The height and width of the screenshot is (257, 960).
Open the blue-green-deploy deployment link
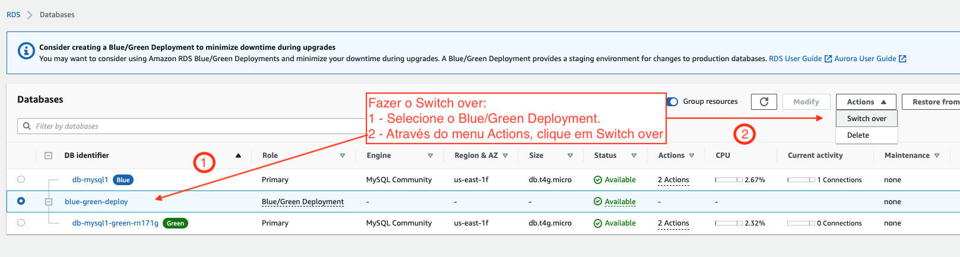tap(96, 202)
